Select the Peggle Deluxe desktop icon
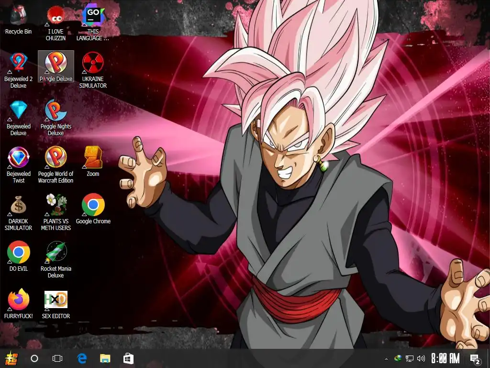This screenshot has height=368, width=490. tap(56, 66)
